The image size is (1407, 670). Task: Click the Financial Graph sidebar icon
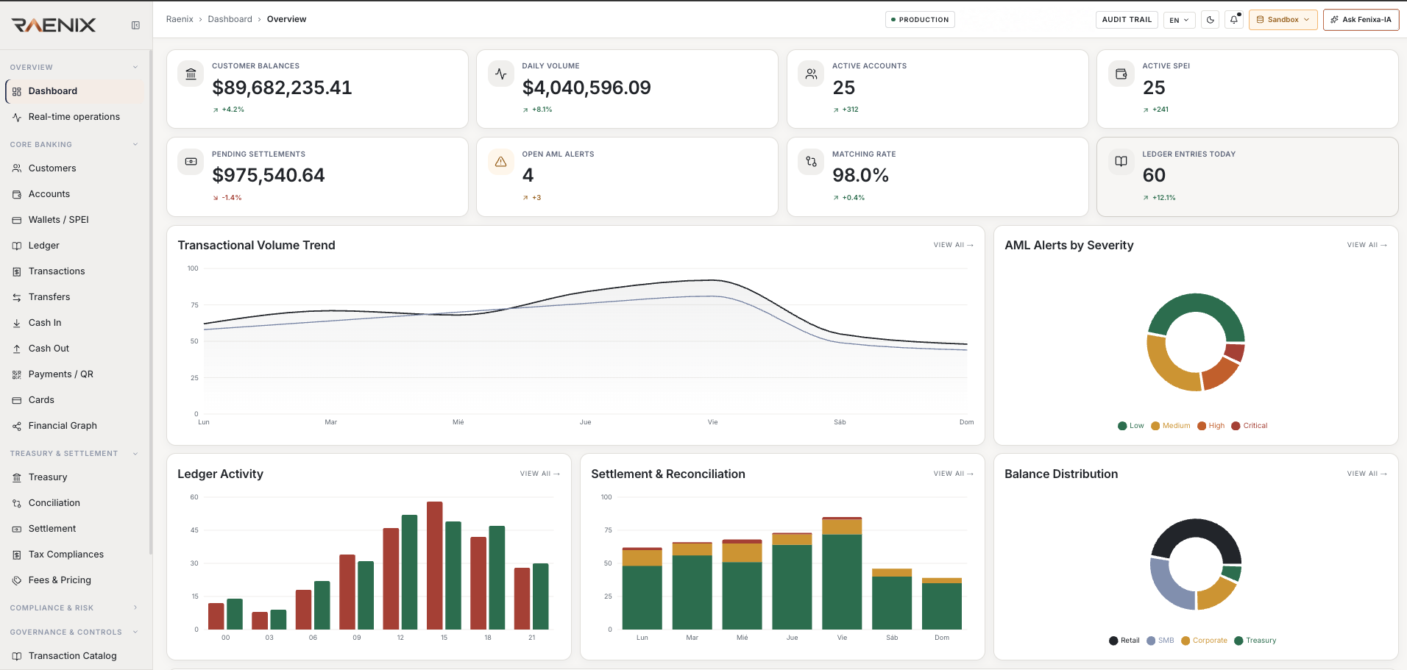tap(17, 426)
